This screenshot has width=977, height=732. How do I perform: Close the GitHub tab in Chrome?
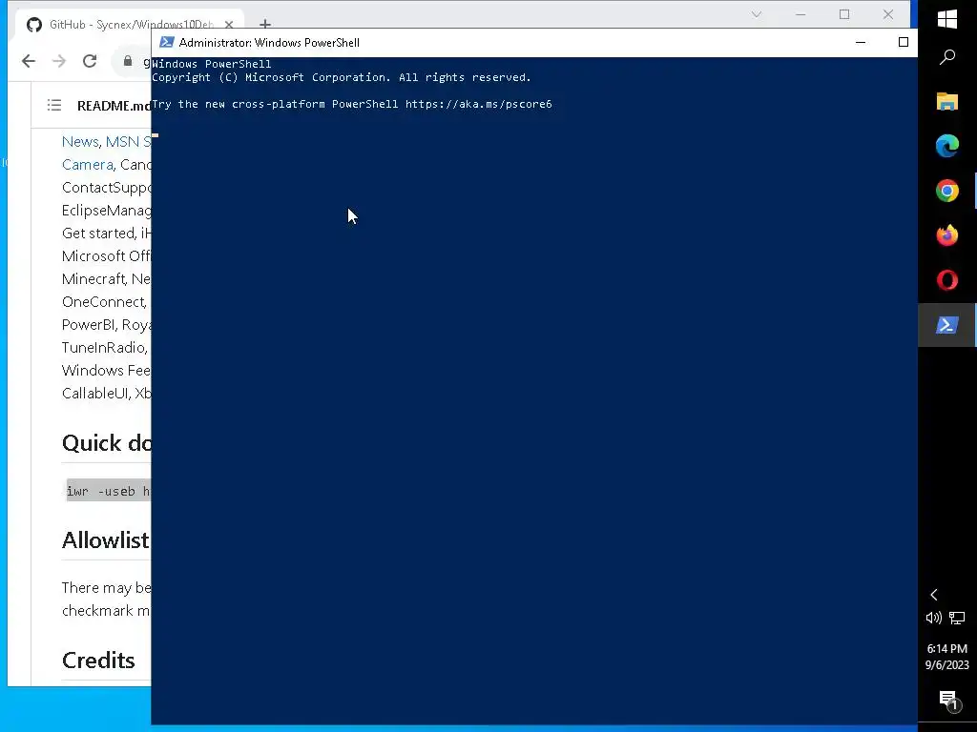(x=229, y=25)
